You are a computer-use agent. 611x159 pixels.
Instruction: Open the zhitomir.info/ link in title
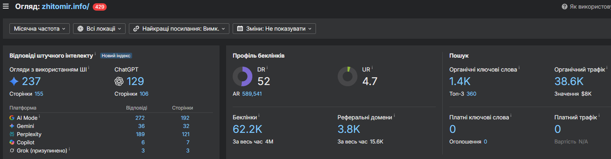[x=66, y=7]
